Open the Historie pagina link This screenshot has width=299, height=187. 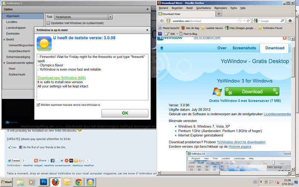[x=240, y=146]
